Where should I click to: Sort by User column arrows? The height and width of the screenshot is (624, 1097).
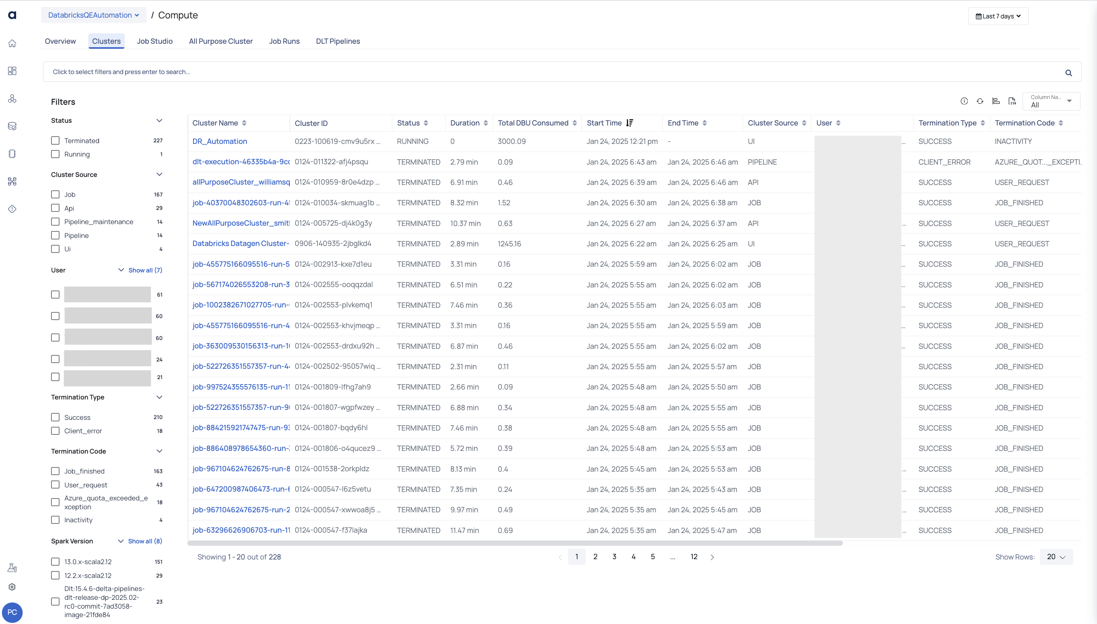coord(838,123)
